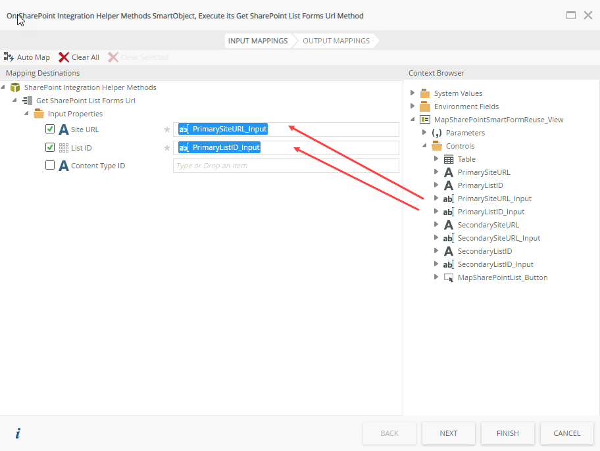Switch to the Output Mappings tab
This screenshot has height=451, width=600.
tap(336, 41)
